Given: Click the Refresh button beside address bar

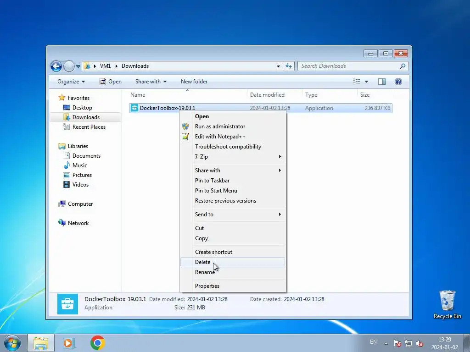Looking at the screenshot, I should [x=289, y=66].
